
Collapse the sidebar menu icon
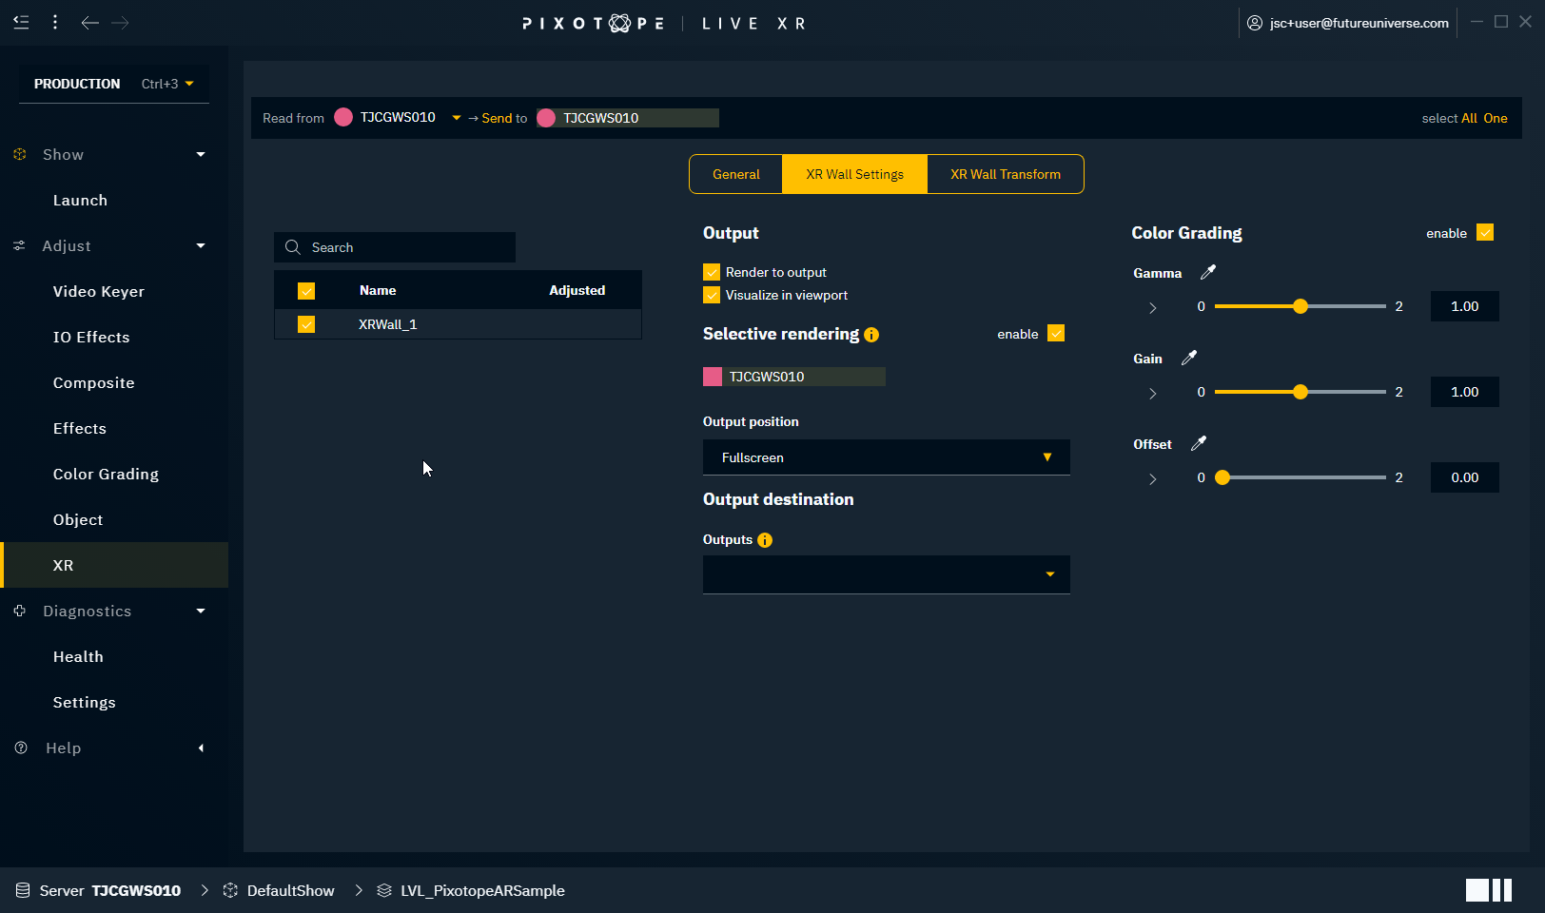tap(21, 22)
